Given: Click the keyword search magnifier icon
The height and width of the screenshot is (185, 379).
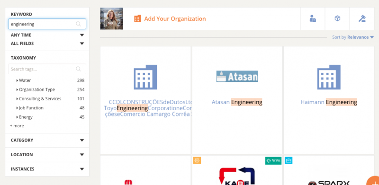Looking at the screenshot, I should [x=78, y=24].
